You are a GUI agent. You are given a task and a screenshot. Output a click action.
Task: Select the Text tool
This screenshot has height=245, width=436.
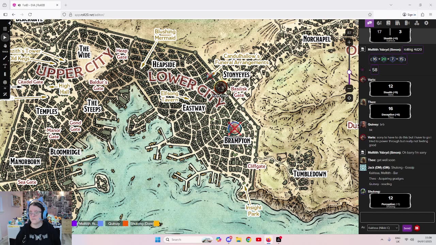coord(5,66)
